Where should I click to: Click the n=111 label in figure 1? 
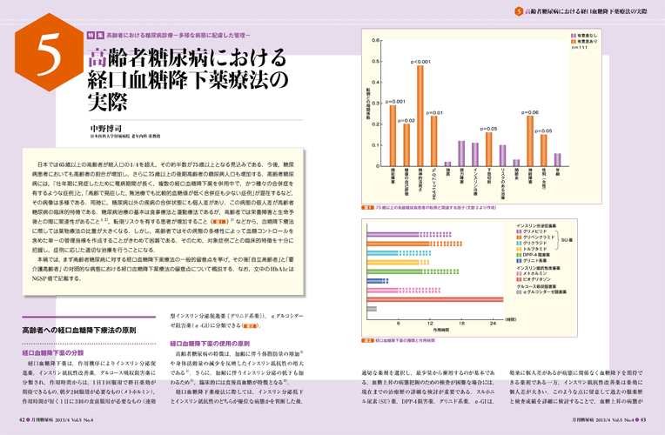tap(580, 48)
